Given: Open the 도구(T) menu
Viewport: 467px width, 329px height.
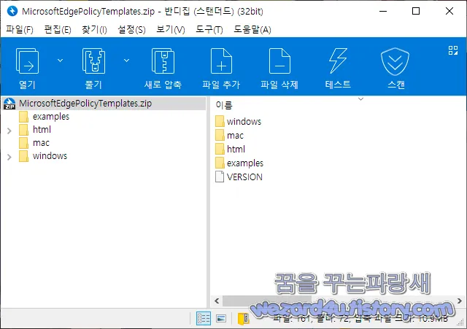Looking at the screenshot, I should pyautogui.click(x=209, y=29).
